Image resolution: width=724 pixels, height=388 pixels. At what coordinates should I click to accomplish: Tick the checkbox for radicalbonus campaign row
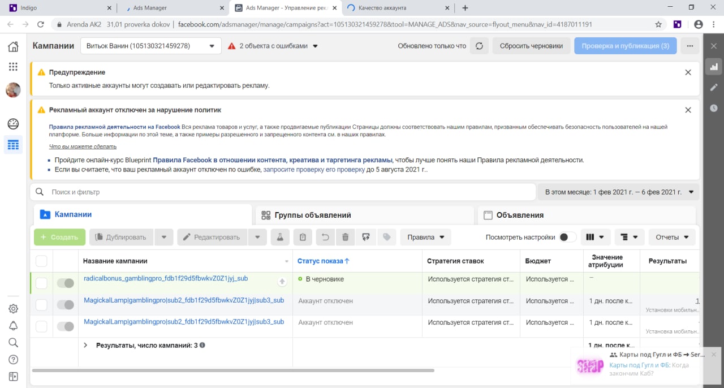(41, 283)
